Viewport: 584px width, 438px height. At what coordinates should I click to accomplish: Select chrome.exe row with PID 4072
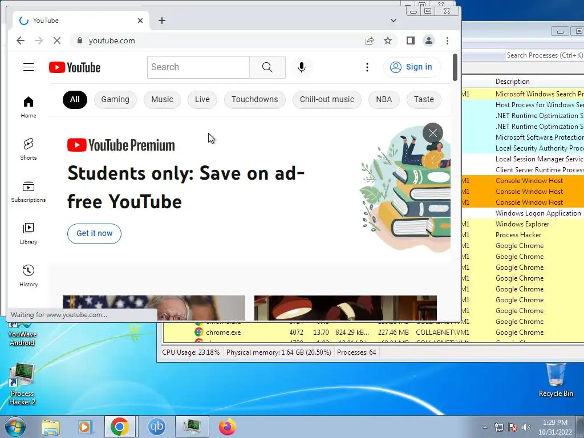[374, 332]
